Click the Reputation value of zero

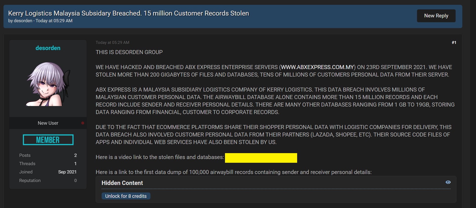coord(75,180)
